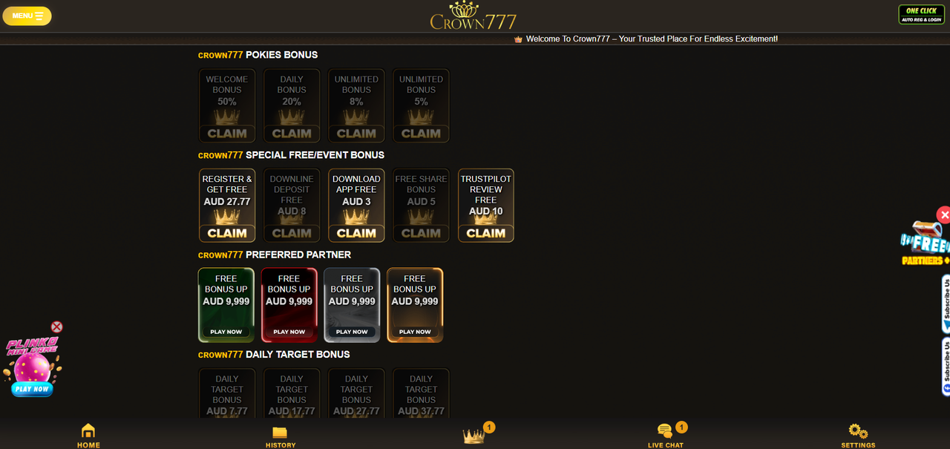Open History in bottom navigation
950x449 pixels.
tap(281, 437)
